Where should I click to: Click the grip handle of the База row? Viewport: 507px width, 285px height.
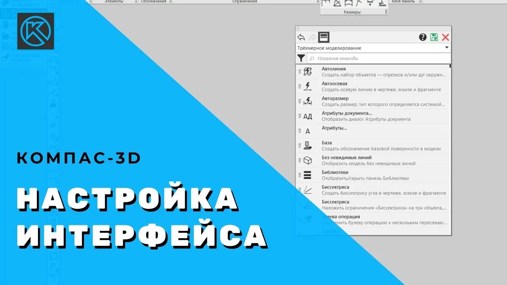(300, 146)
